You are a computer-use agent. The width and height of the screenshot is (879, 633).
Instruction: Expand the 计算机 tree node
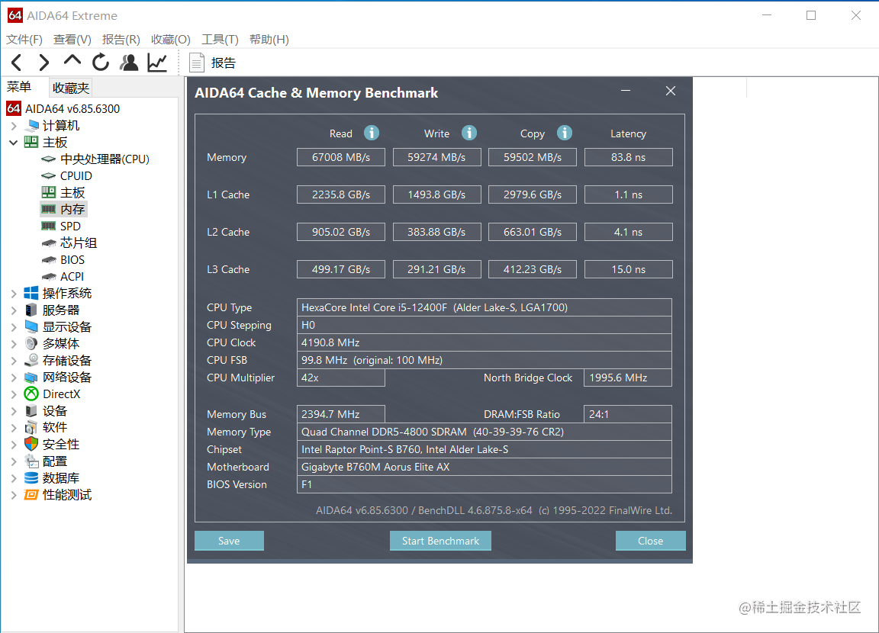click(14, 126)
